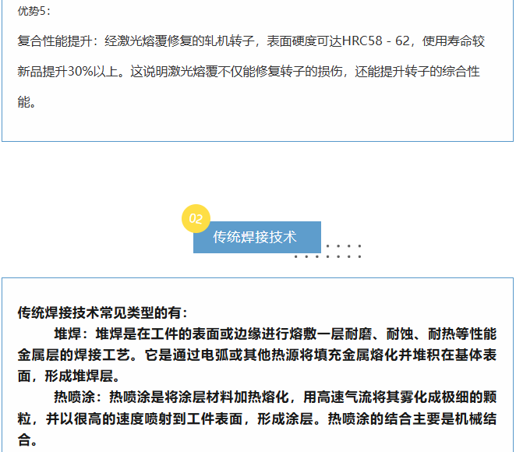Click the blue 传统焊接技术 section banner
The image size is (516, 452).
(x=256, y=237)
